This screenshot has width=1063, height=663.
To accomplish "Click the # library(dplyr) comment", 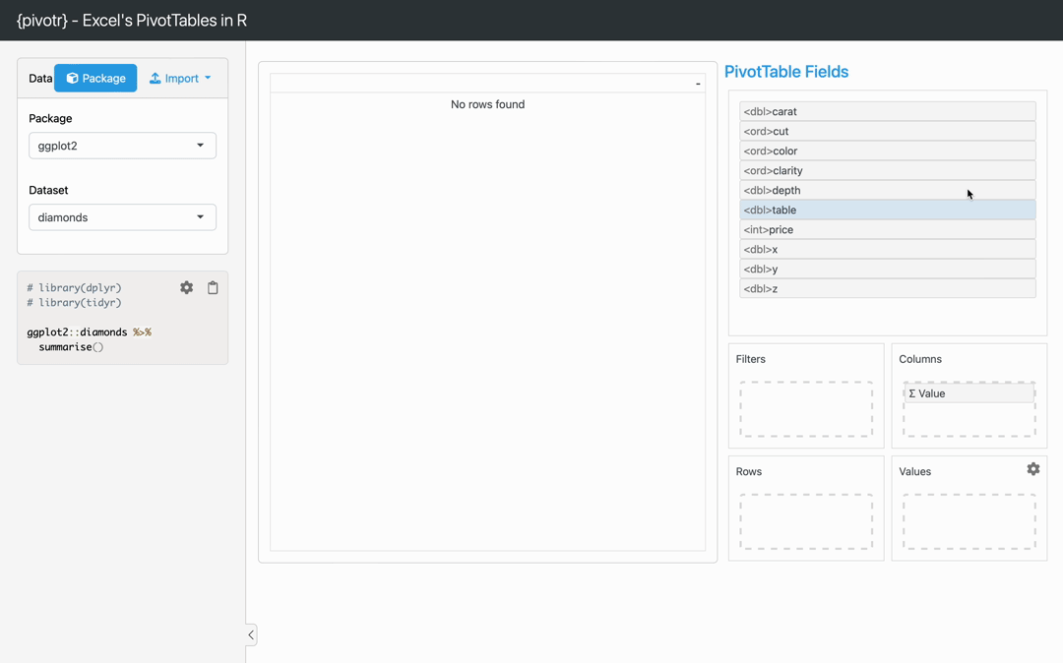I will coord(74,288).
